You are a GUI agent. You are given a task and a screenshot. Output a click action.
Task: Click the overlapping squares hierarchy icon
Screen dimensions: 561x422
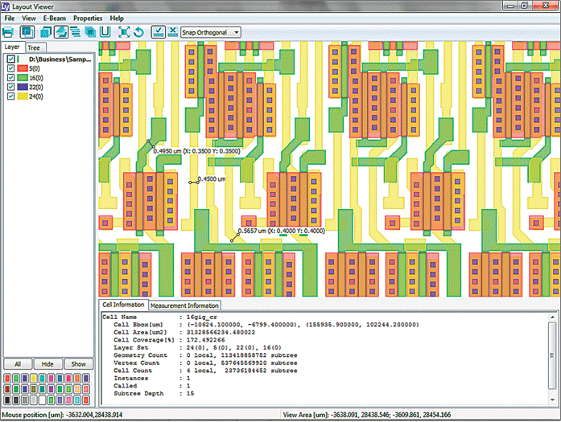point(90,32)
